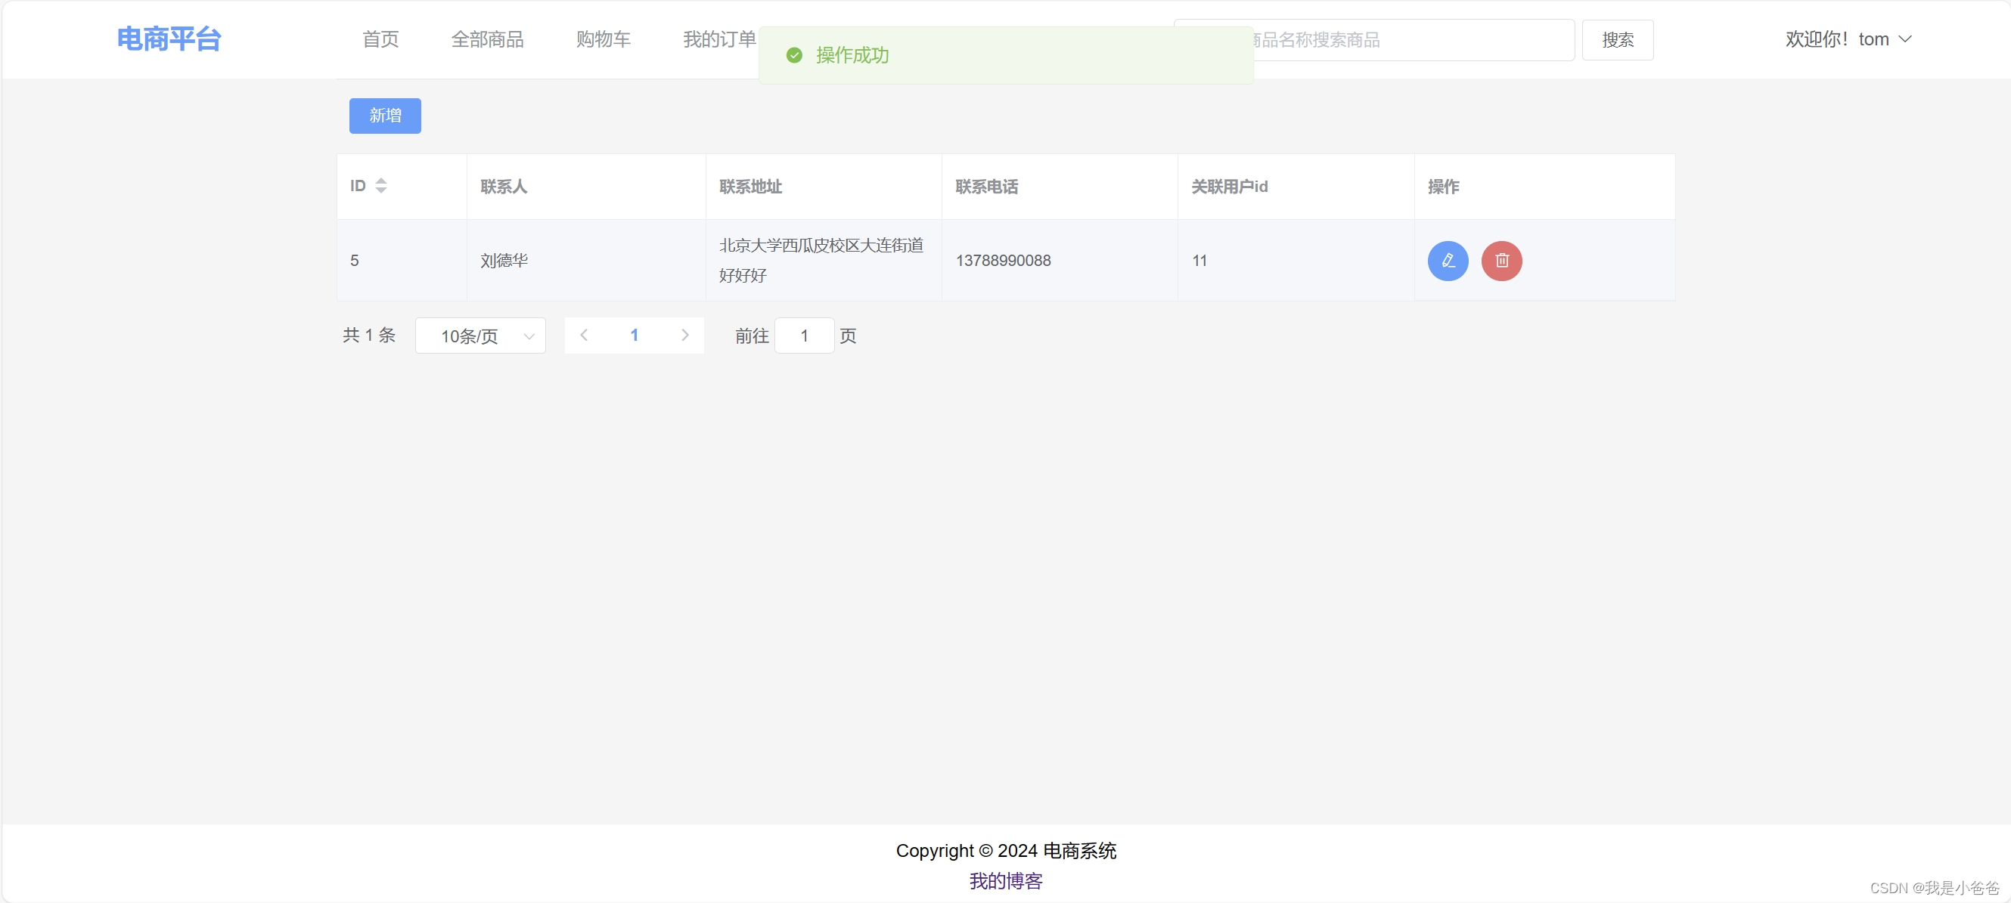Go to 首页 in the navigation
Image resolution: width=2011 pixels, height=903 pixels.
(380, 39)
